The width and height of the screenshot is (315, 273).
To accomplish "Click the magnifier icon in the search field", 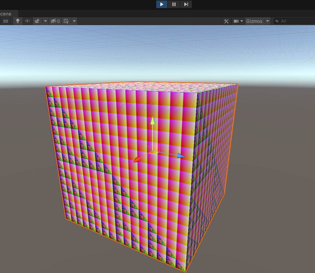I will pos(277,21).
